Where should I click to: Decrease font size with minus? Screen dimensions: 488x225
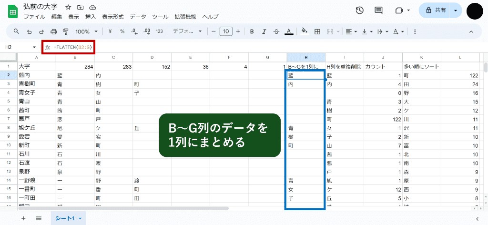(213, 31)
